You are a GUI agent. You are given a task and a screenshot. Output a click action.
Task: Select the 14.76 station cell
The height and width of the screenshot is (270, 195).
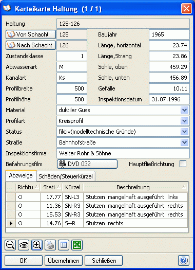click(x=51, y=223)
